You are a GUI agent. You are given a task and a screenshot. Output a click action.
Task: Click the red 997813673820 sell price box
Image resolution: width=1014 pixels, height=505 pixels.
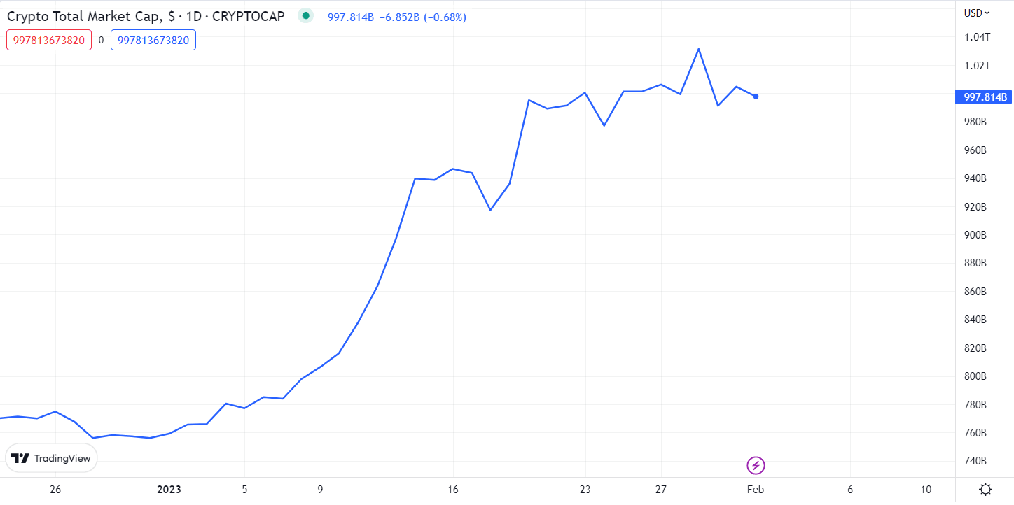coord(49,41)
